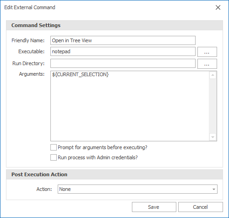Screen dimensions: 229x218
Task: Click the Friendly Name text field
Action: tap(123, 40)
